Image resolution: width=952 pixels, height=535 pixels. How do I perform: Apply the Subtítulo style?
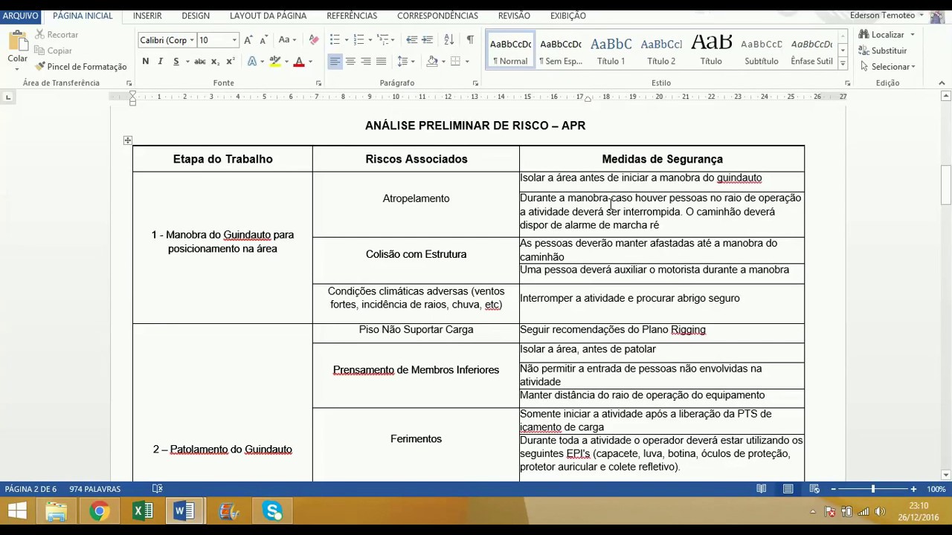(x=762, y=51)
